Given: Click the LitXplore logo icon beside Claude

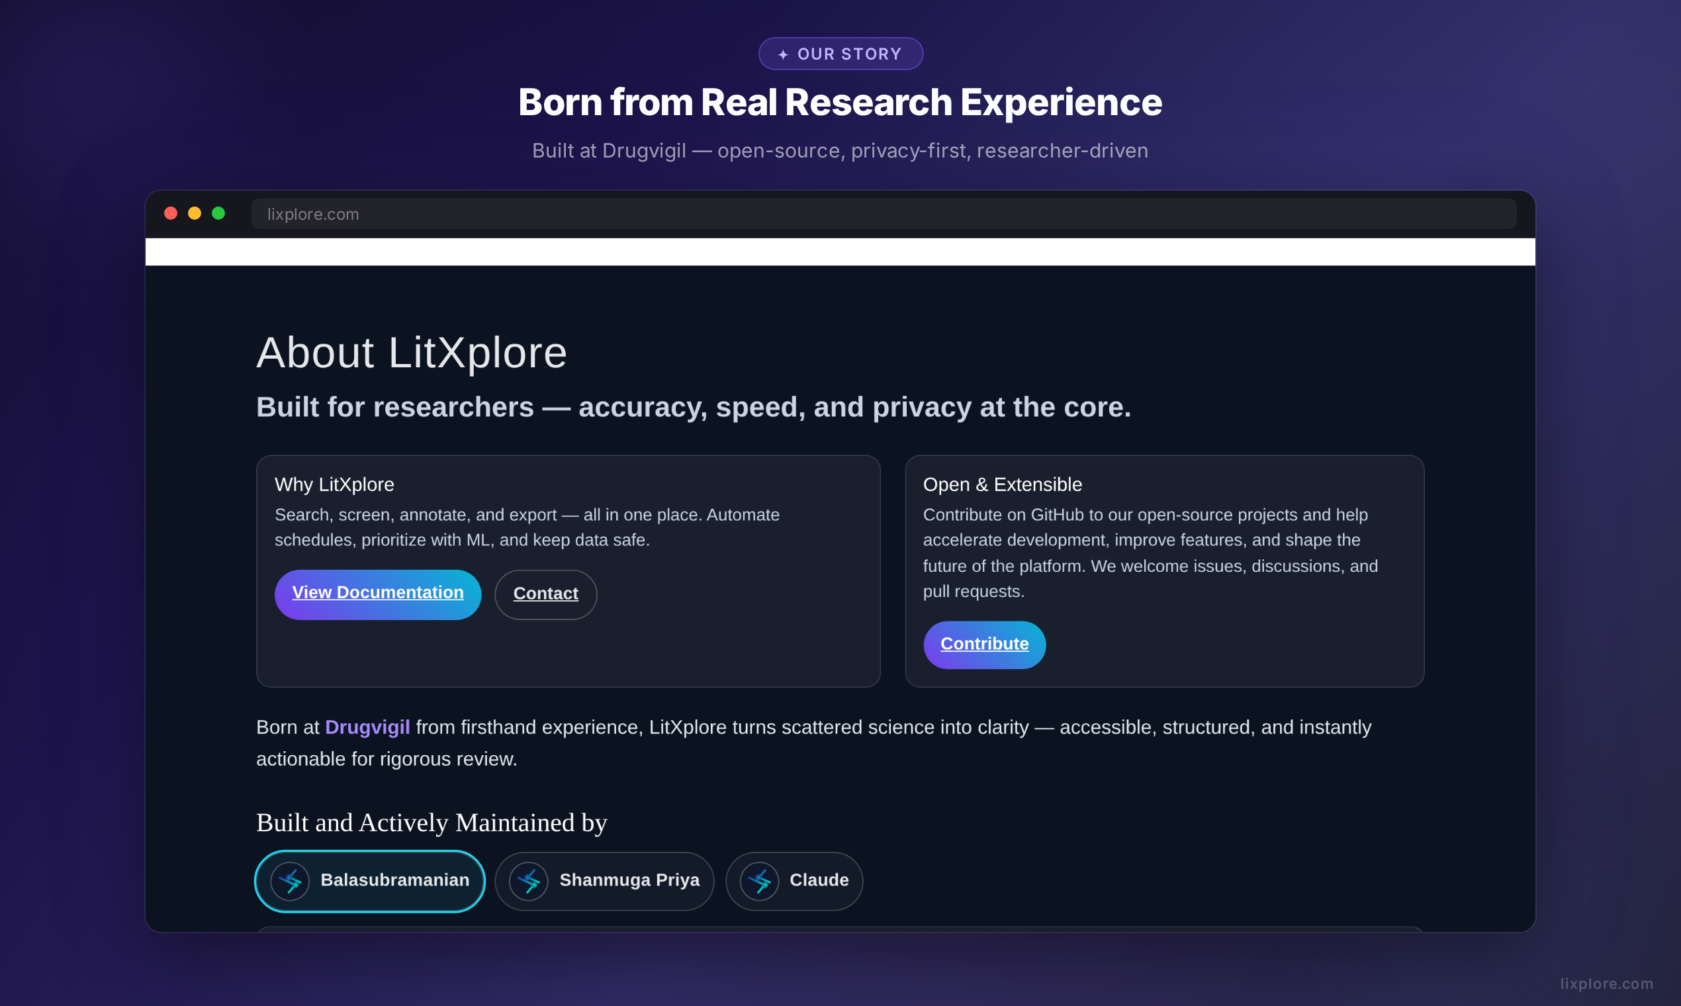Looking at the screenshot, I should click(760, 881).
